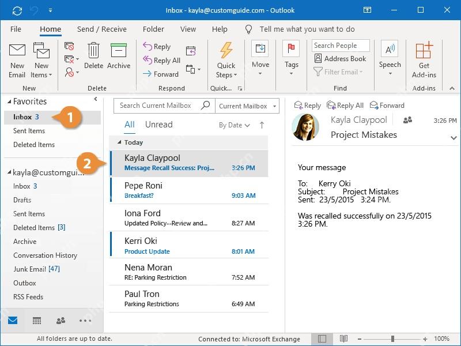Open the Drafts folder
The height and width of the screenshot is (346, 461).
point(22,200)
